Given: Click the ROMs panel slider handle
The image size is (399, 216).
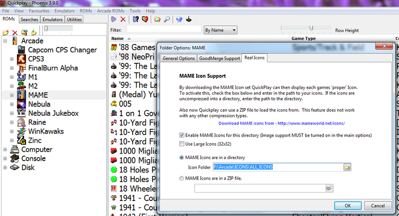Looking at the screenshot, I should tap(46, 29).
